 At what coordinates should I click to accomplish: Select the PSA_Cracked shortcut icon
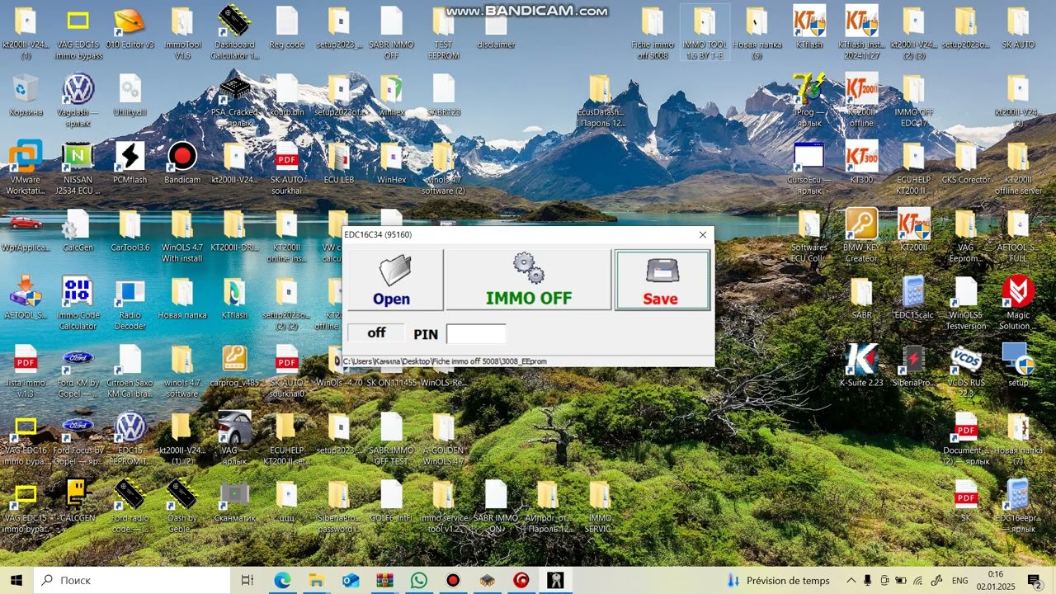coord(235,101)
